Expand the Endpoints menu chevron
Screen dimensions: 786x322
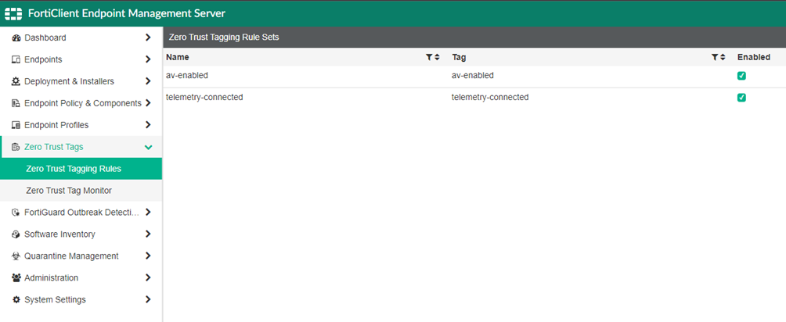(x=147, y=59)
